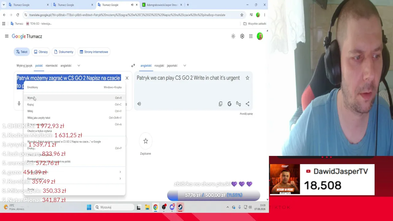Image resolution: width=393 pixels, height=221 pixels.
Task: Reload the page in the browser toolbar
Action: tap(18, 15)
